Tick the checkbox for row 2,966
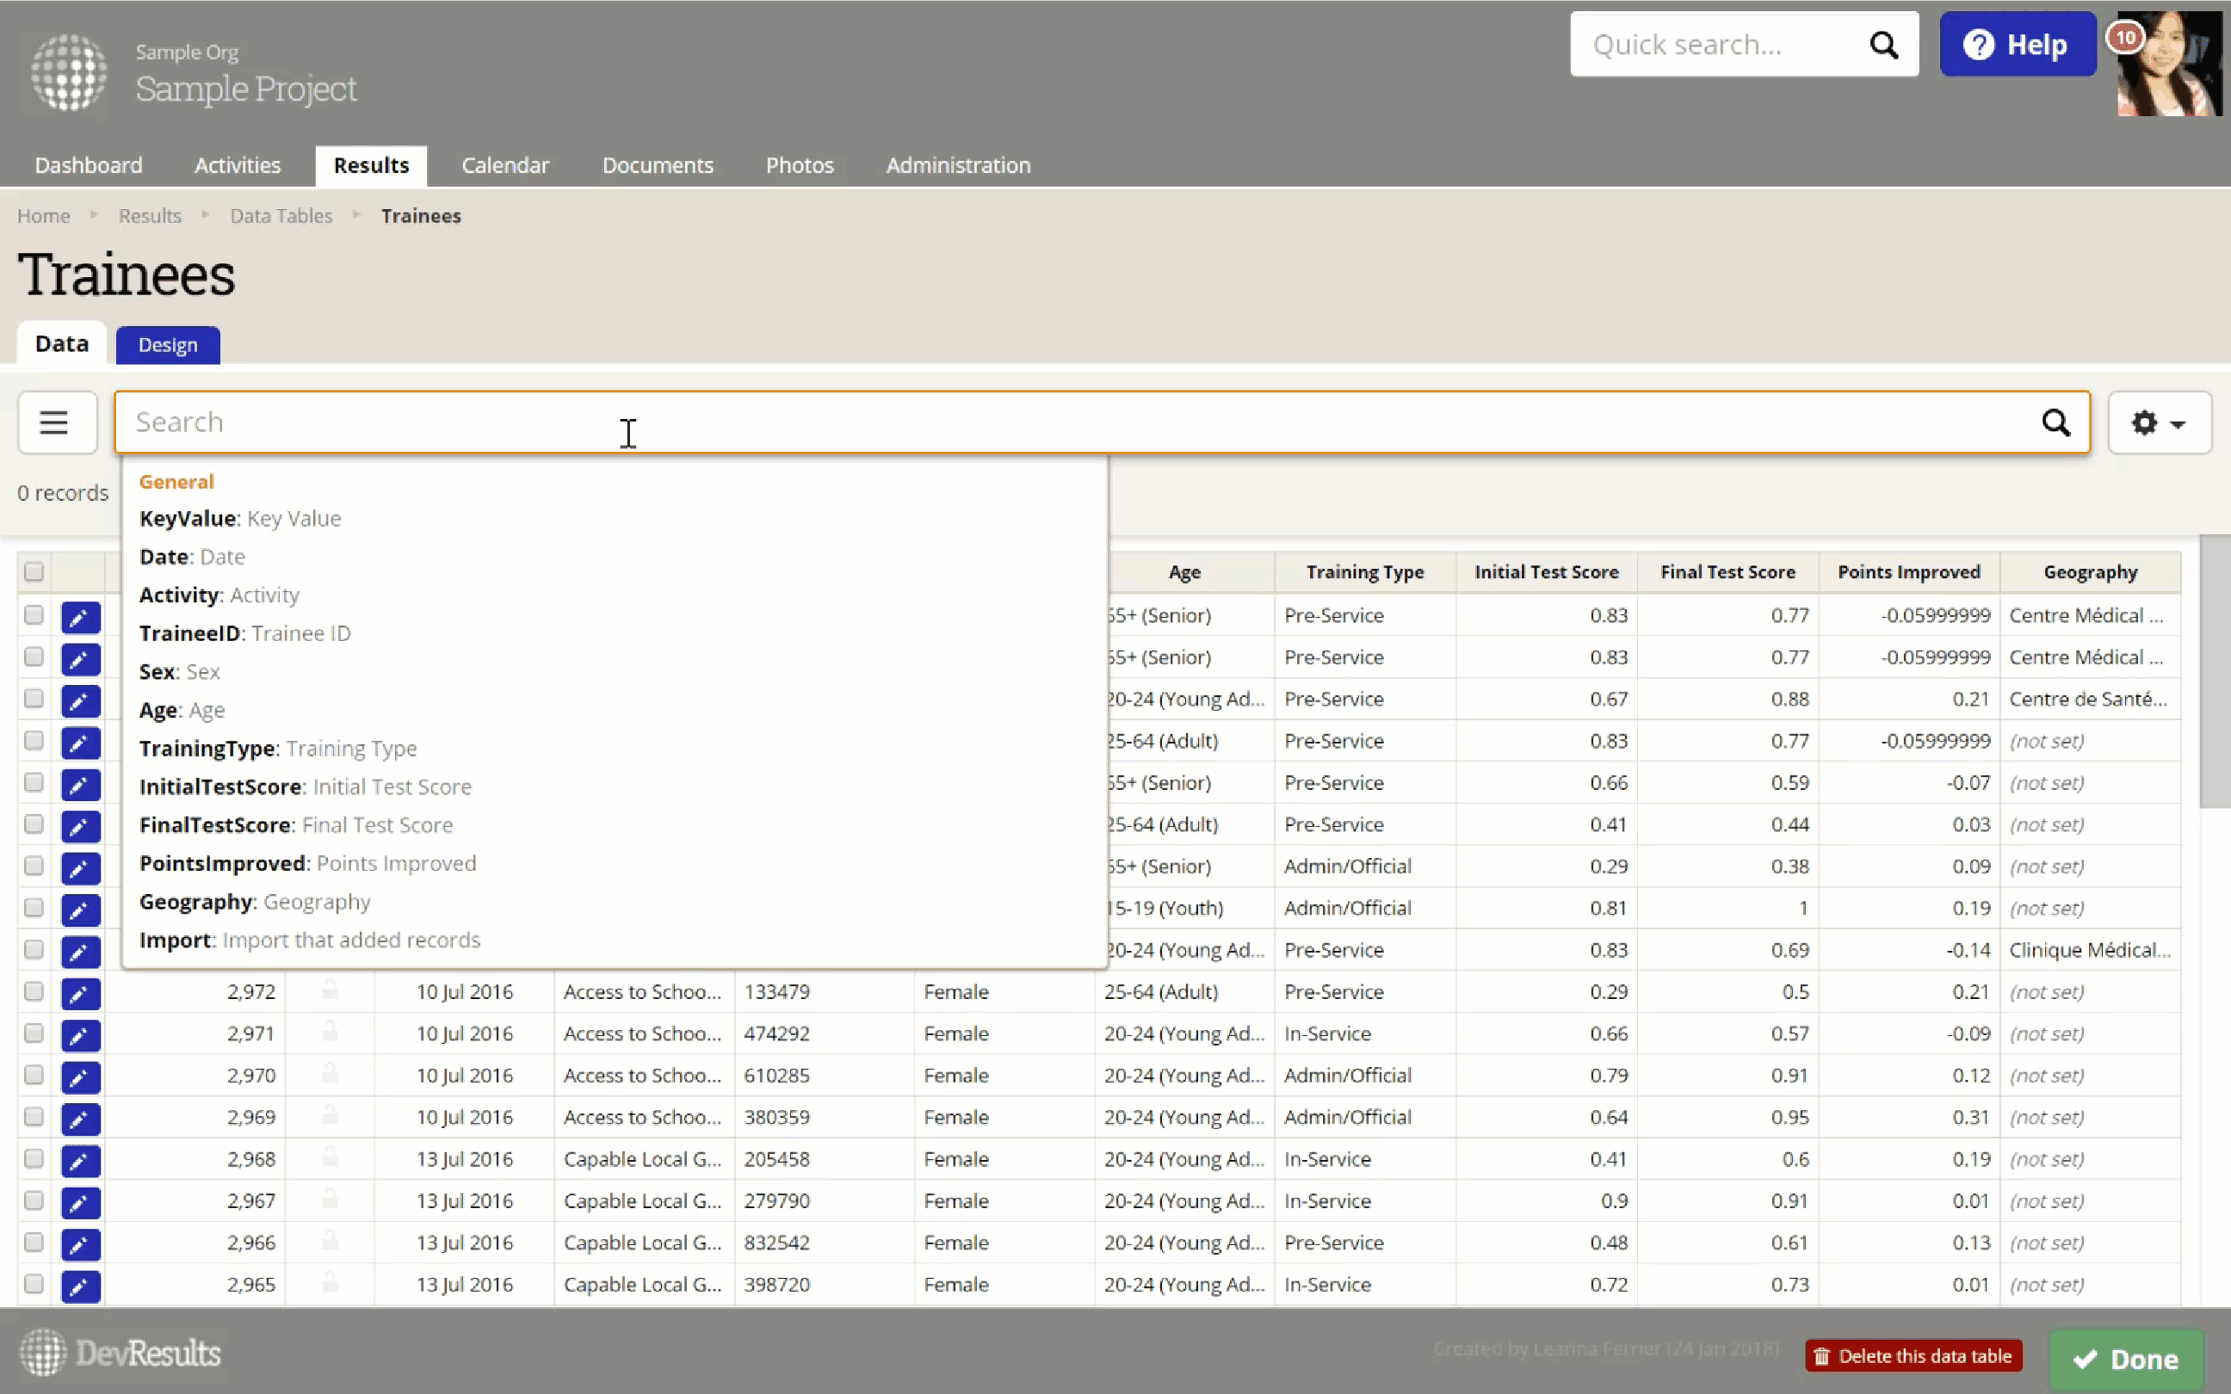Screen dimensions: 2231x1394 [x=34, y=1242]
